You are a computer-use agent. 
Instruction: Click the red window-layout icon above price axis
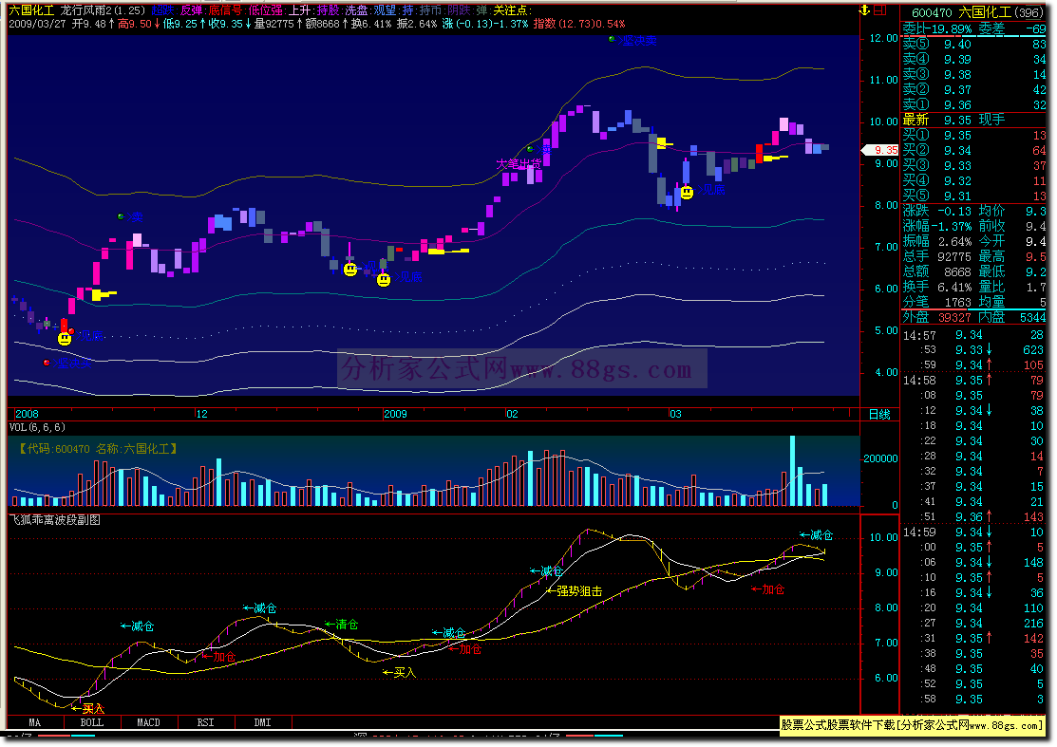coord(879,10)
